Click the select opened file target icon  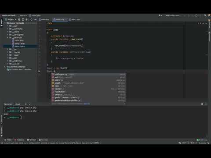point(19,19)
